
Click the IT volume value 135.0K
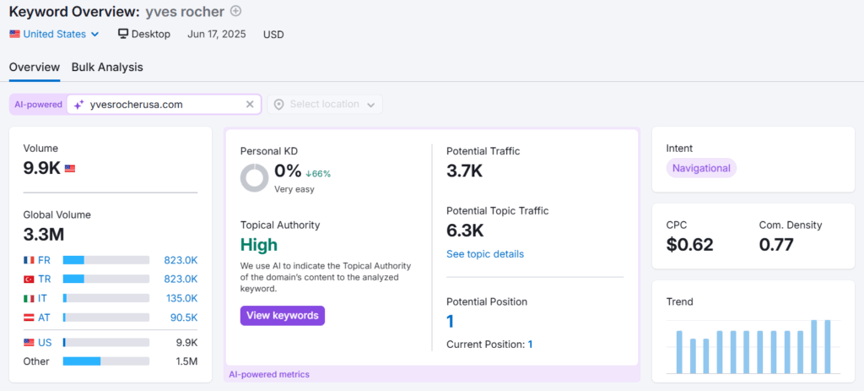[182, 298]
